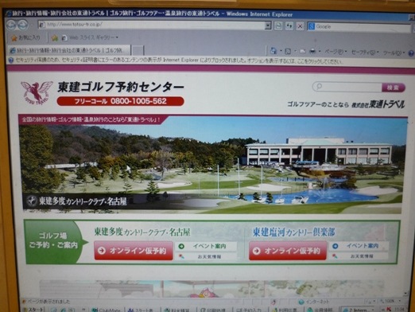
Task: Open the Favorites star button
Action: click(25, 38)
